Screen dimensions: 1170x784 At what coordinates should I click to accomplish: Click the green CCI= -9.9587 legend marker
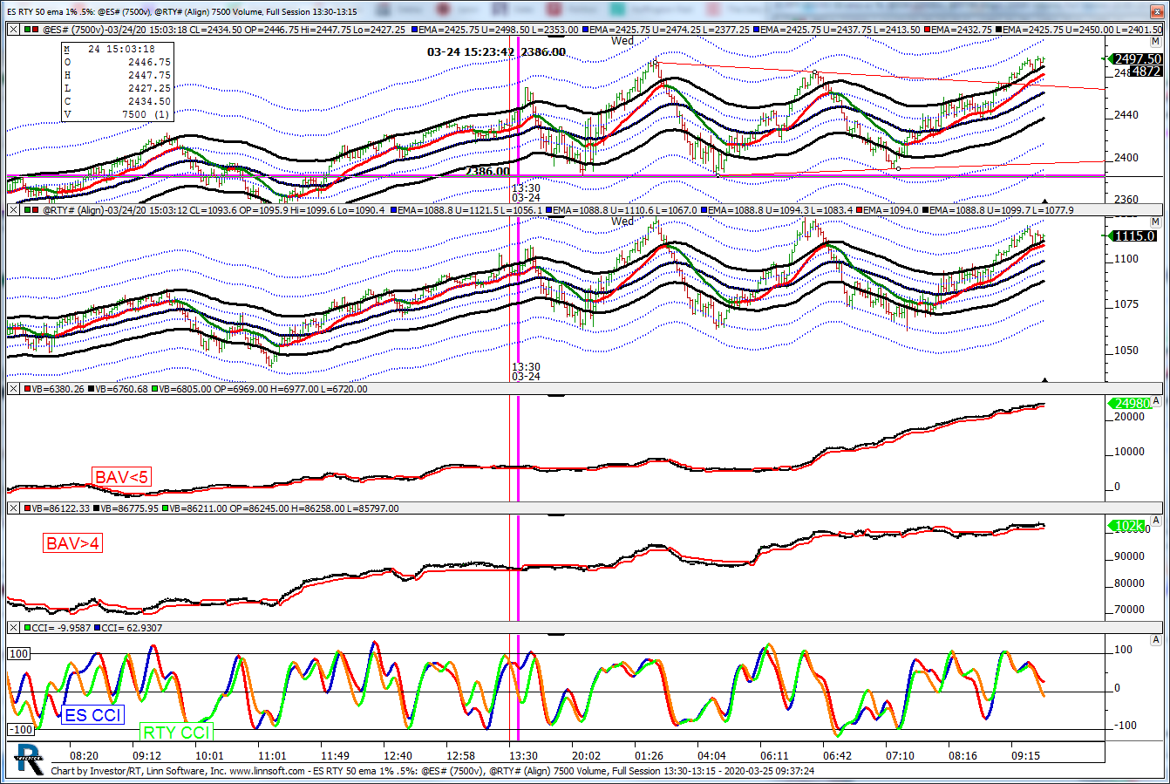[26, 627]
